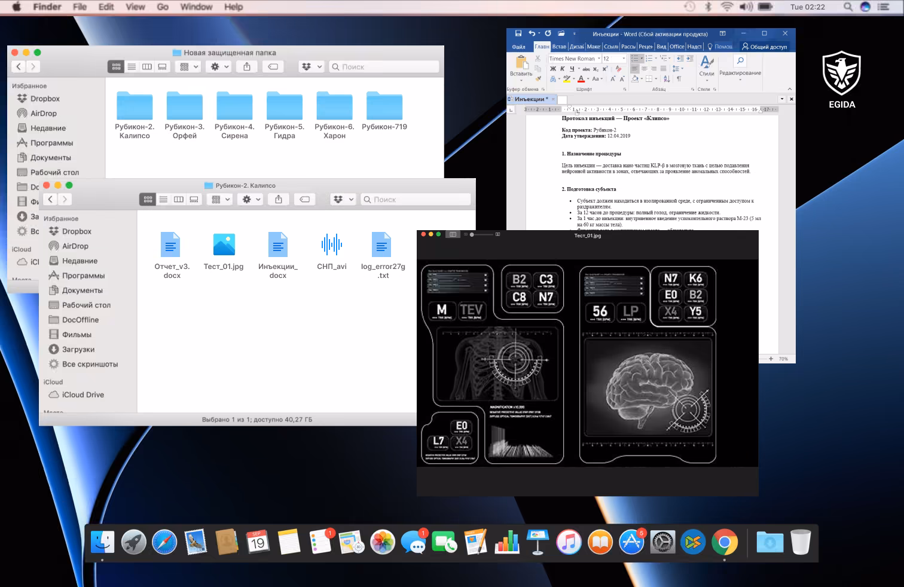904x587 pixels.
Task: Undo the last action in Word
Action: tap(532, 33)
